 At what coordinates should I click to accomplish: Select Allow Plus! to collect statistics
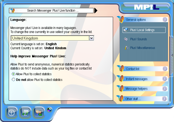tap(13, 74)
